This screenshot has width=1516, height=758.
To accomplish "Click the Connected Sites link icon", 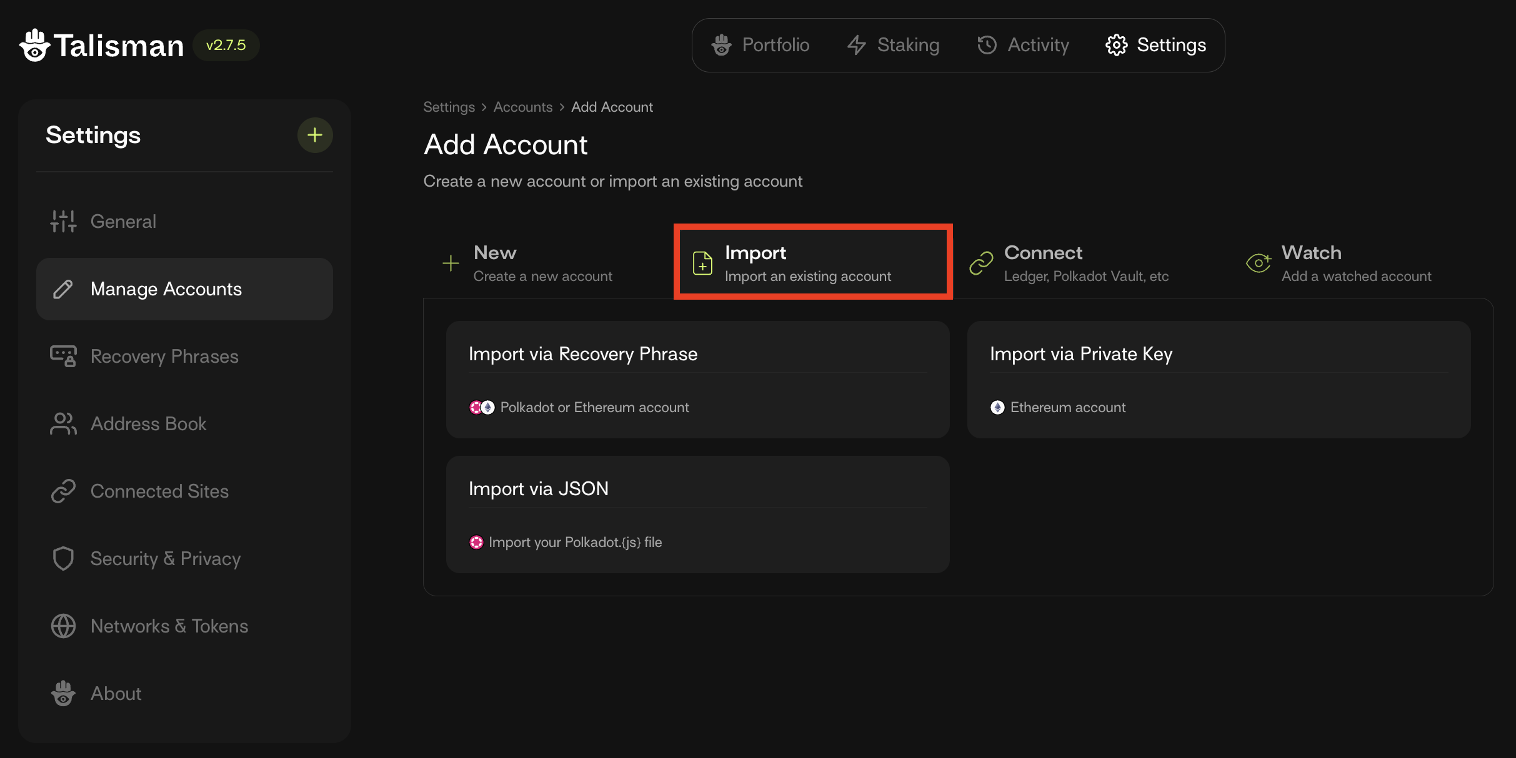I will click(x=63, y=491).
